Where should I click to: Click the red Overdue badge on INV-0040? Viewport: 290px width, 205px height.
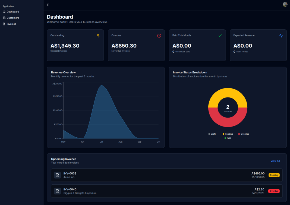(x=274, y=191)
